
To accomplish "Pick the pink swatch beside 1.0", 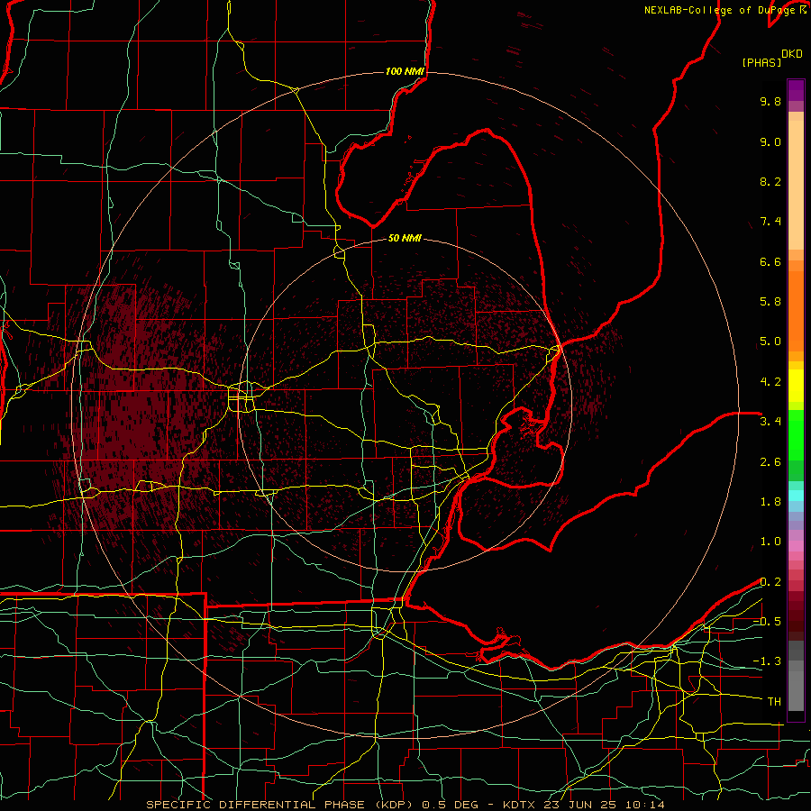I will click(x=796, y=546).
